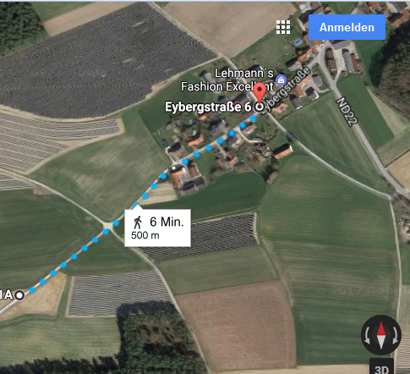The width and height of the screenshot is (410, 374).
Task: Select the 6 Min. walking time text
Action: 167,222
